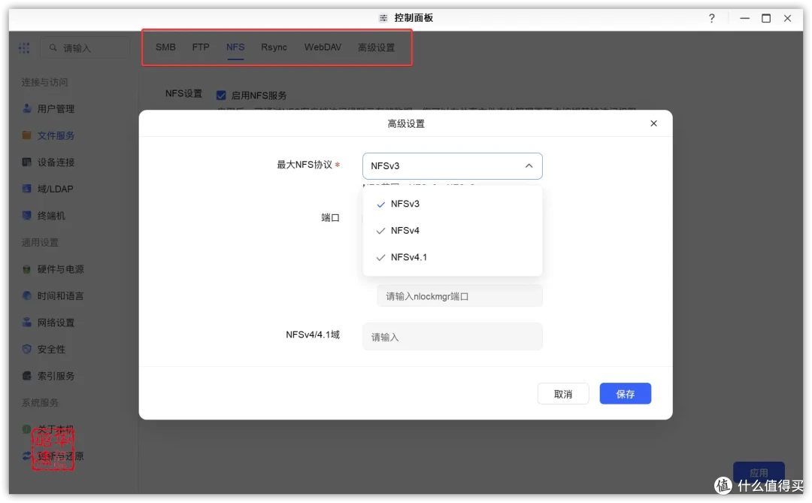
Task: Select the File Services folder icon
Action: [27, 135]
